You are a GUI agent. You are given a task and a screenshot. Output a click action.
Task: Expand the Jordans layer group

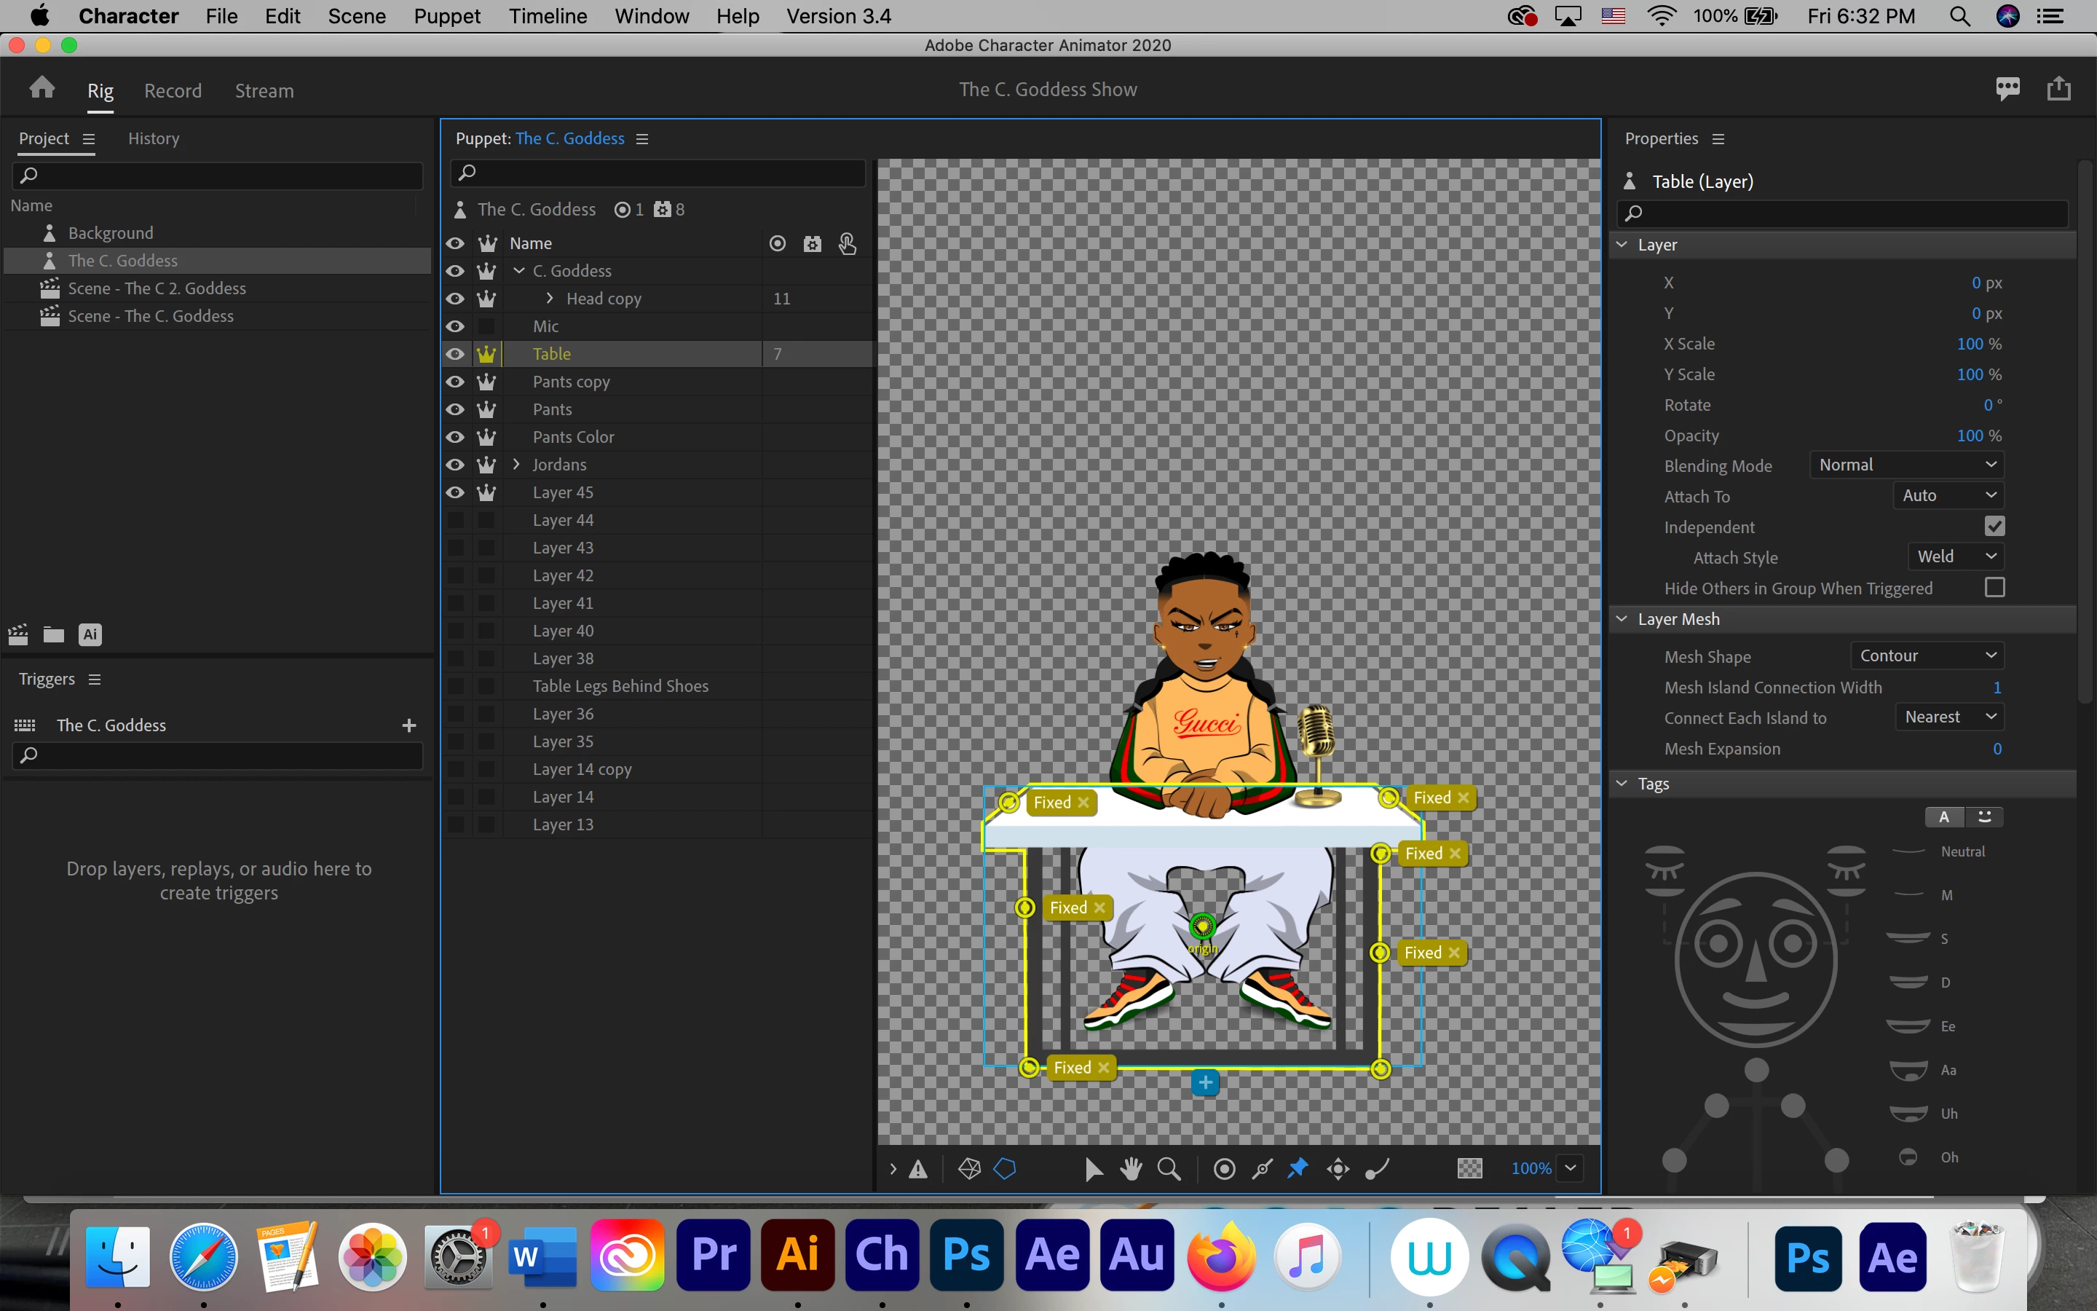pyautogui.click(x=516, y=465)
